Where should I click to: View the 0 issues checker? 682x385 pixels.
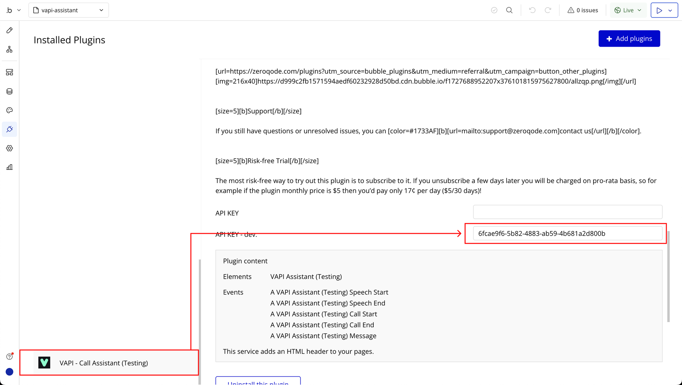click(x=583, y=10)
